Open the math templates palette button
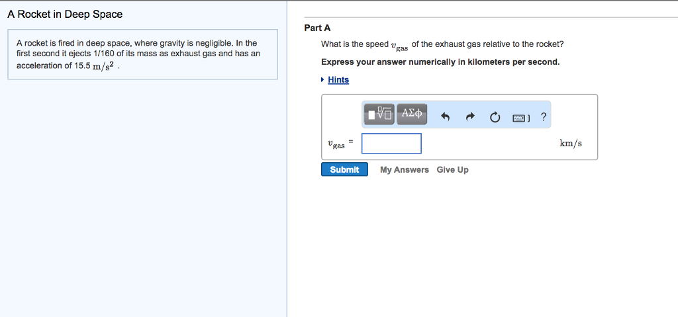The height and width of the screenshot is (317, 678). [x=379, y=114]
